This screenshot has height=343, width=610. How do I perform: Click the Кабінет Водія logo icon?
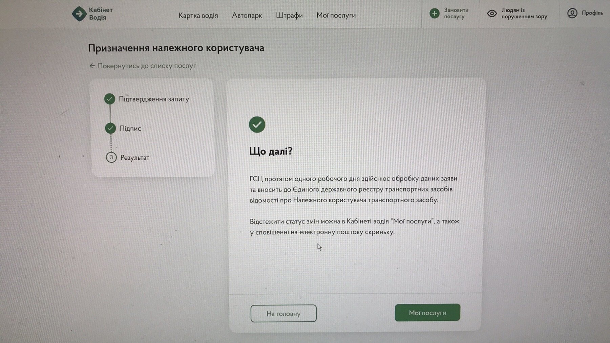[79, 14]
